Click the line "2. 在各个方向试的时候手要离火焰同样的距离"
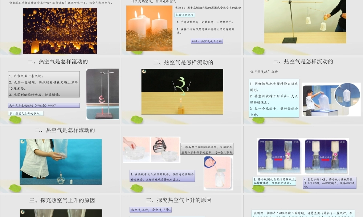The height and width of the screenshot is (217, 363). 205,31
